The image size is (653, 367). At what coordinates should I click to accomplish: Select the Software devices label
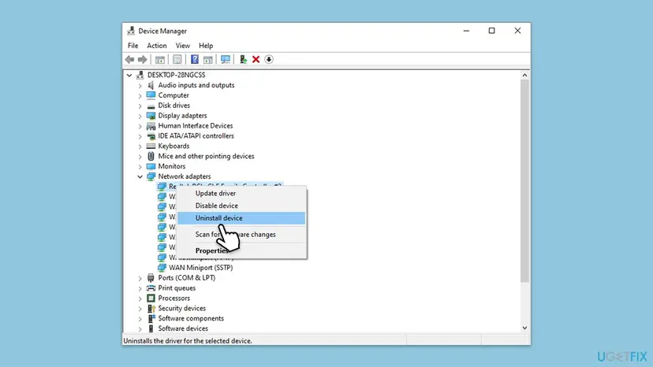click(183, 328)
